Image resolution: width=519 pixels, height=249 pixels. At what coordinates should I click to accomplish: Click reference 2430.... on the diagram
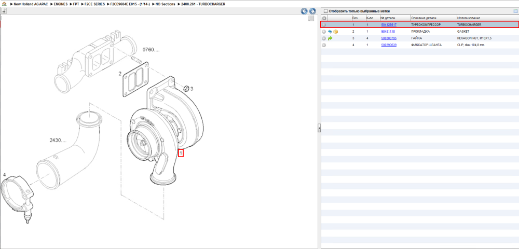pos(59,140)
